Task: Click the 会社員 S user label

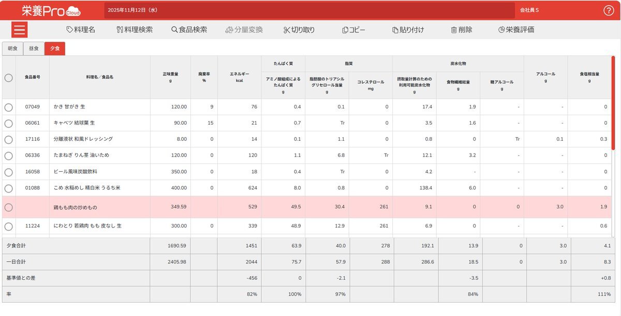Action: [x=529, y=10]
